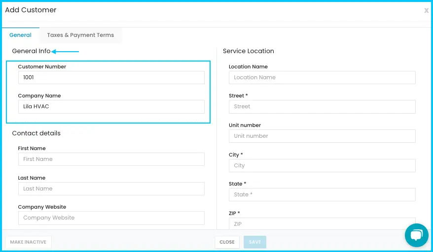Click the Close button at bottom
Viewport: 433px width, 252px height.
(x=227, y=242)
